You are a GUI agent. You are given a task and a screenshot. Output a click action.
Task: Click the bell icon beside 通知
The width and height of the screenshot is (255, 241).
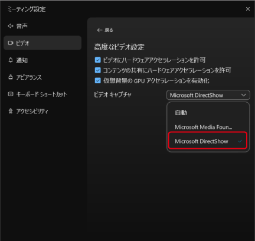[x=11, y=60]
